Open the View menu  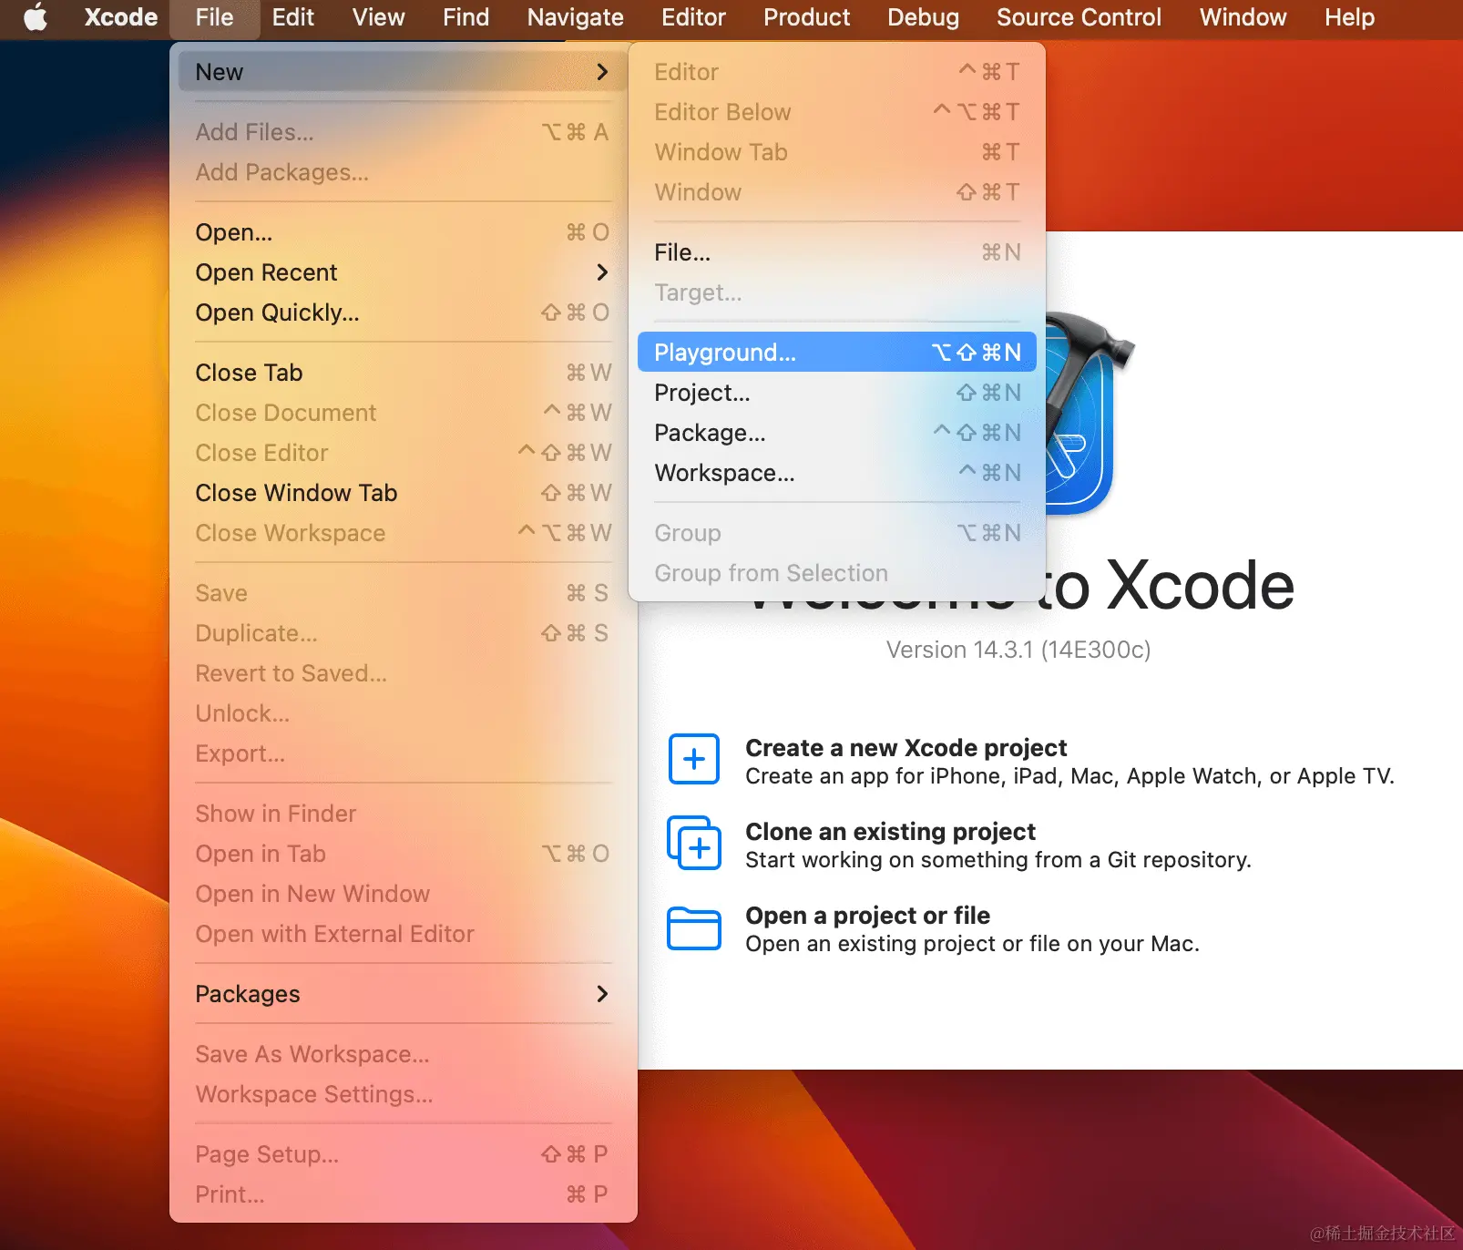[x=379, y=17]
